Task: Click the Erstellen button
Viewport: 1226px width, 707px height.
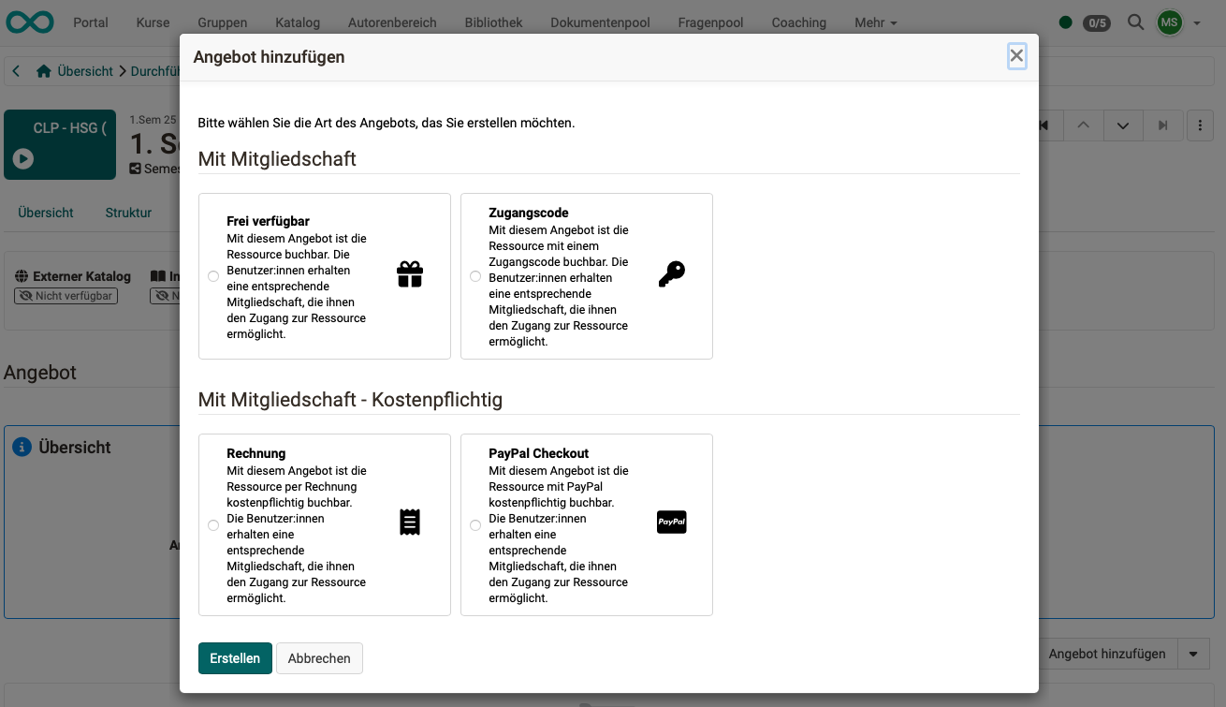Action: (x=234, y=658)
